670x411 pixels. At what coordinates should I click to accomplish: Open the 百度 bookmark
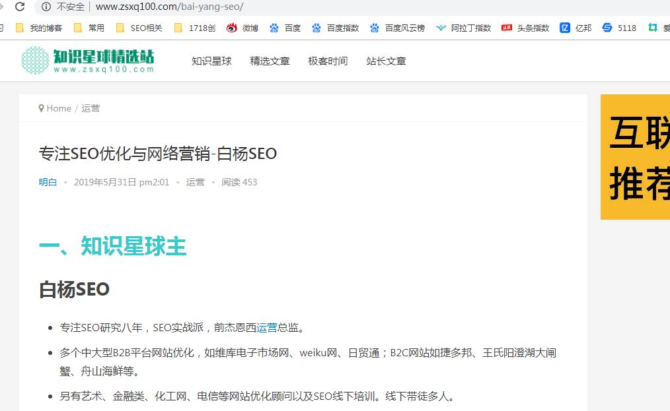[x=285, y=28]
